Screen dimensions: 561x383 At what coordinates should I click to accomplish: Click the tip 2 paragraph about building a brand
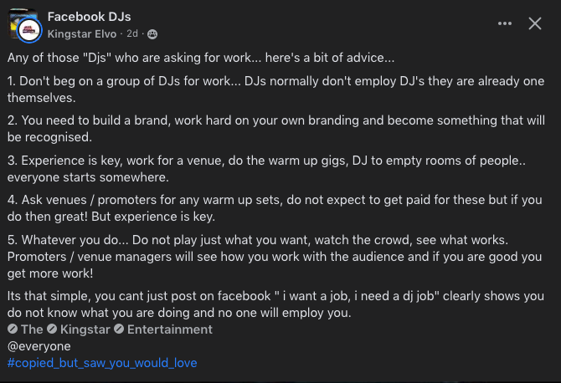point(268,129)
